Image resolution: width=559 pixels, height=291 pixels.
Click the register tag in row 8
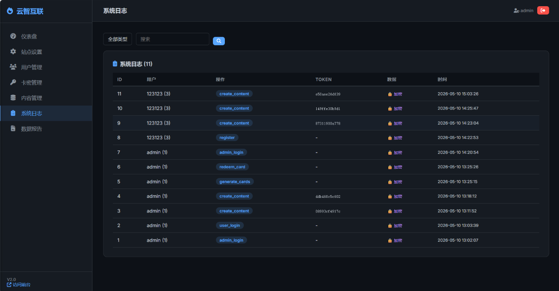click(x=227, y=138)
